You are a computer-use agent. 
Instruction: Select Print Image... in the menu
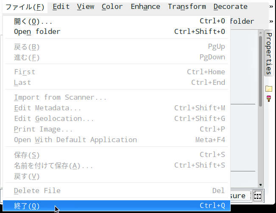(x=117, y=129)
